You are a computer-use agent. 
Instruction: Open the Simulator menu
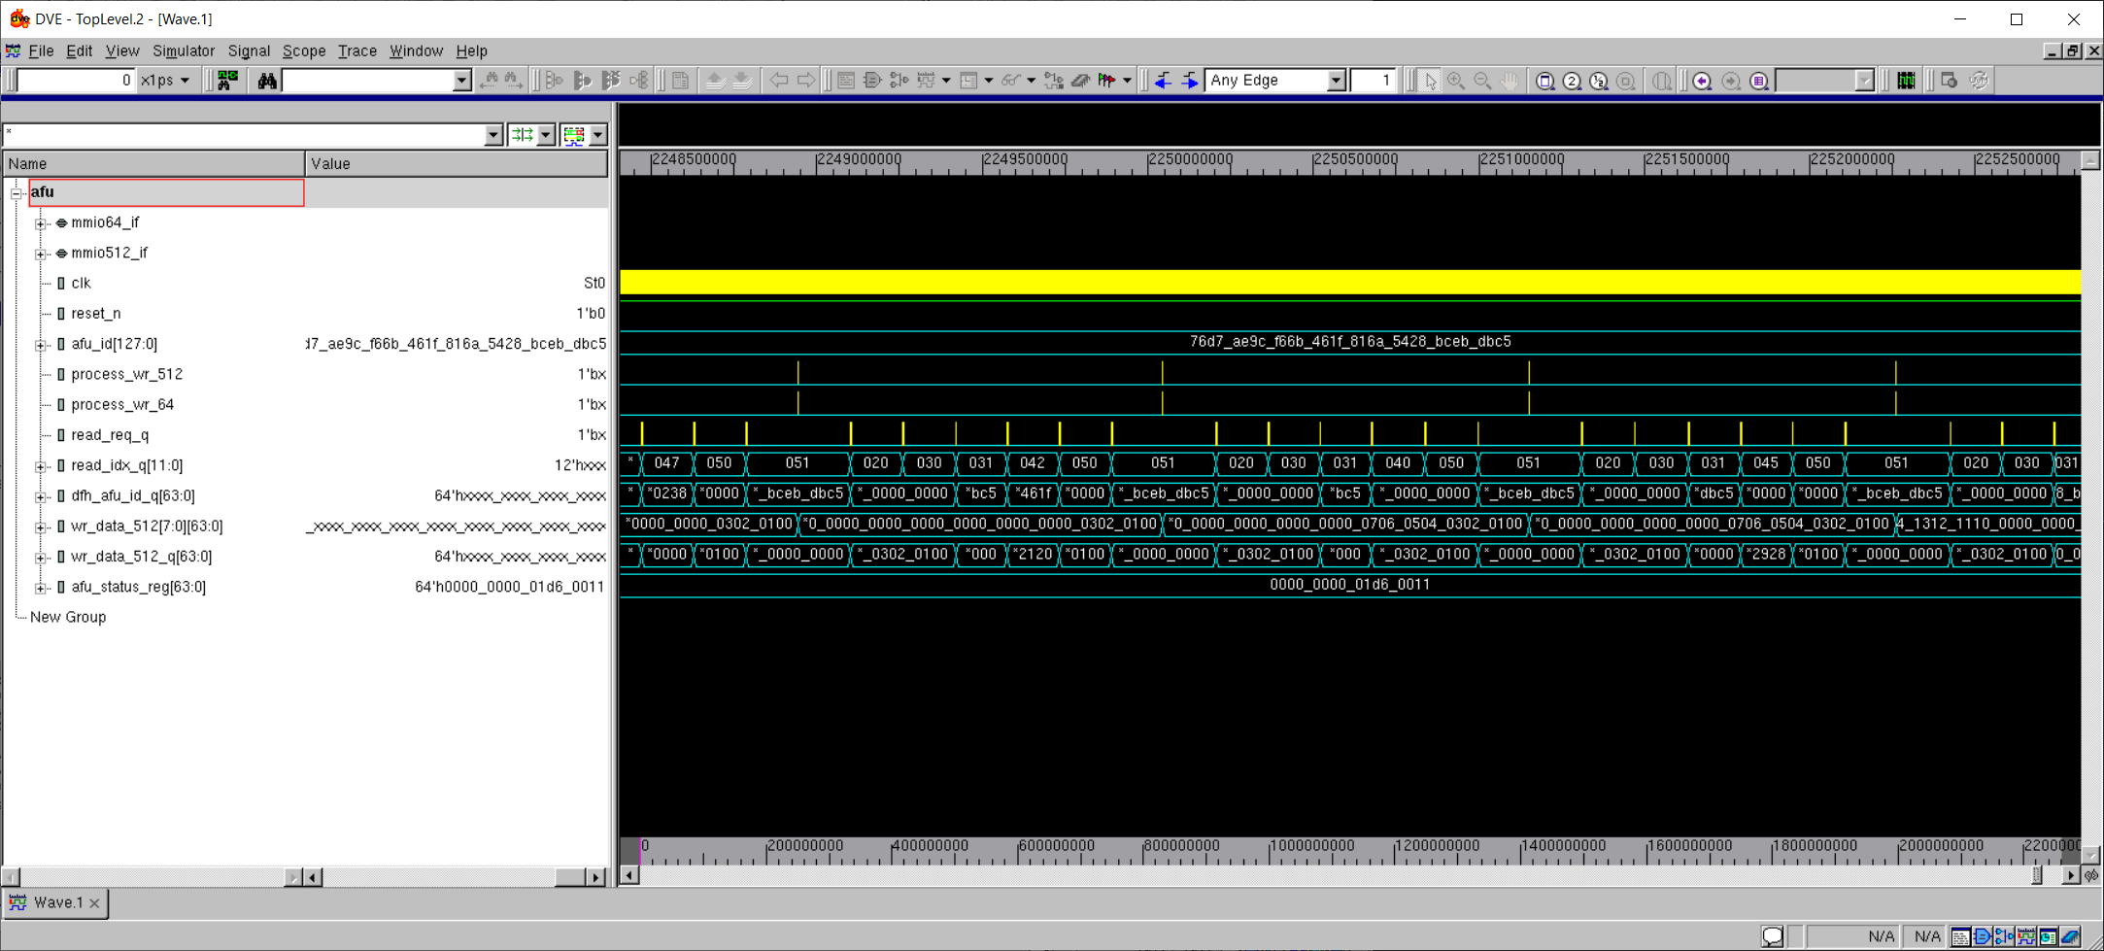(183, 51)
